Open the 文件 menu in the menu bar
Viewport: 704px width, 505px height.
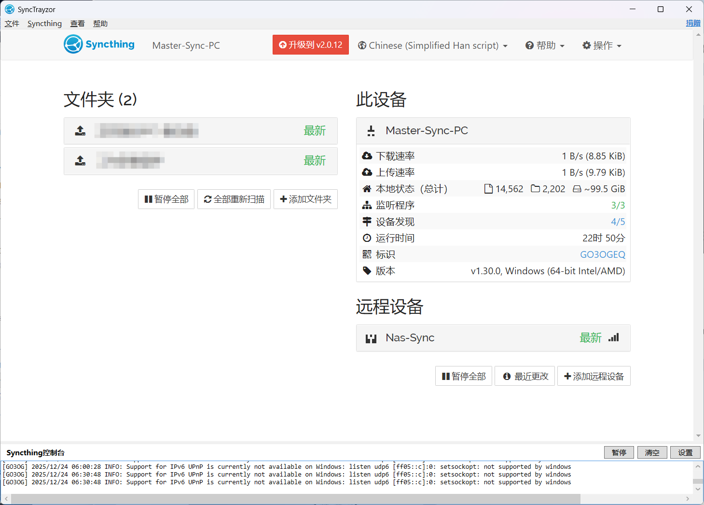pos(12,24)
